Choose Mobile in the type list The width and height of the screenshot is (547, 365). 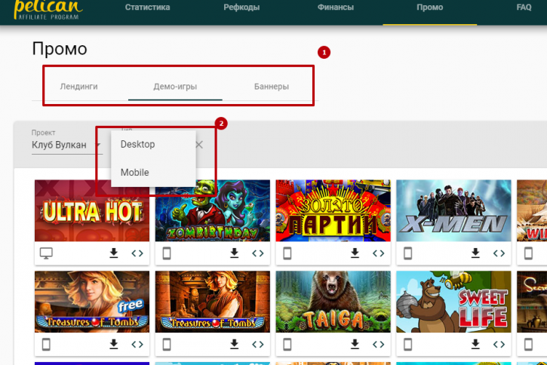[153, 172]
